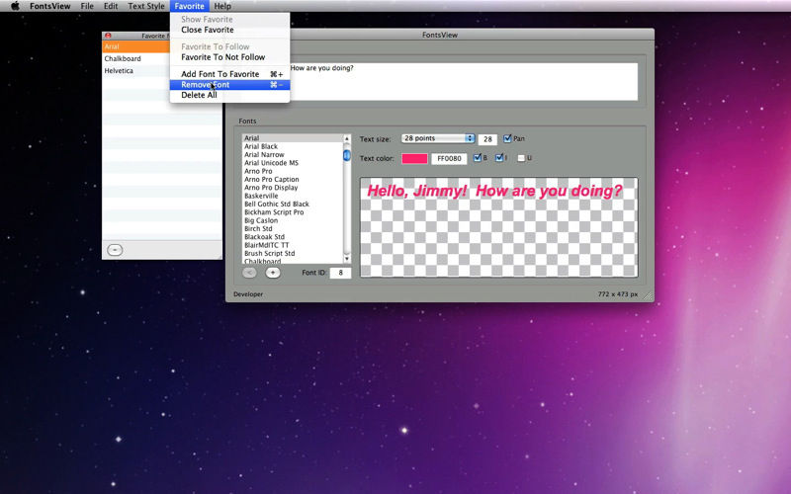This screenshot has width=791, height=494.
Task: Select Arno Pro Caption font
Action: (293, 180)
